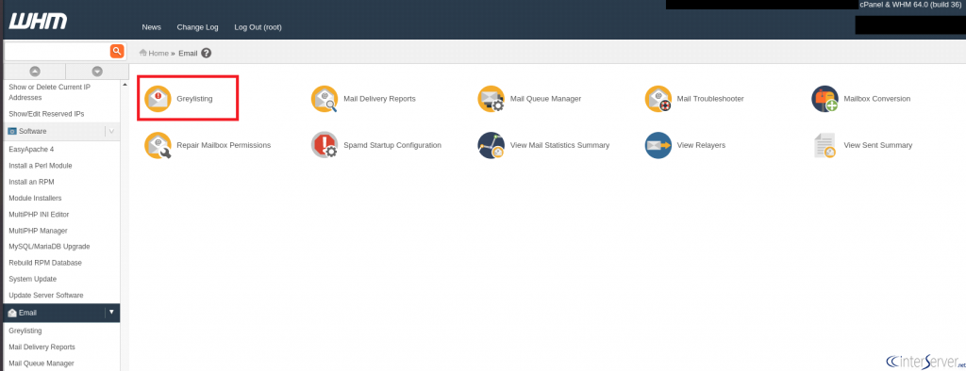Image resolution: width=966 pixels, height=371 pixels.
Task: Open Greylisting label in main panel
Action: 194,99
